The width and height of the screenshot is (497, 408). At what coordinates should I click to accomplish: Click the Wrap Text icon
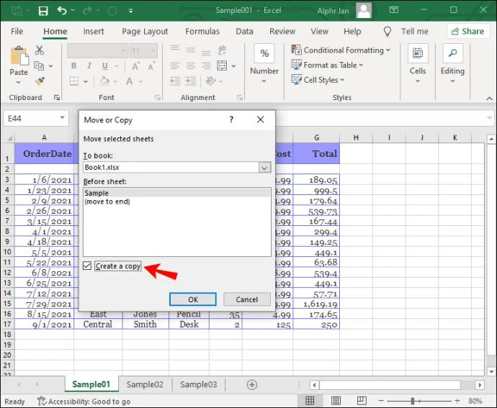(x=222, y=50)
